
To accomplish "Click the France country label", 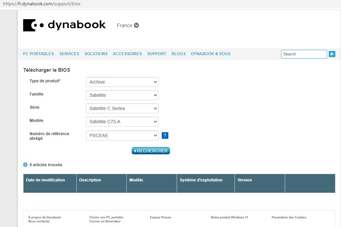I will (x=125, y=25).
